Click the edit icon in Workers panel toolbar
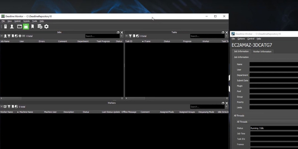Viewport: 298px width, 149px height. click(x=5, y=107)
